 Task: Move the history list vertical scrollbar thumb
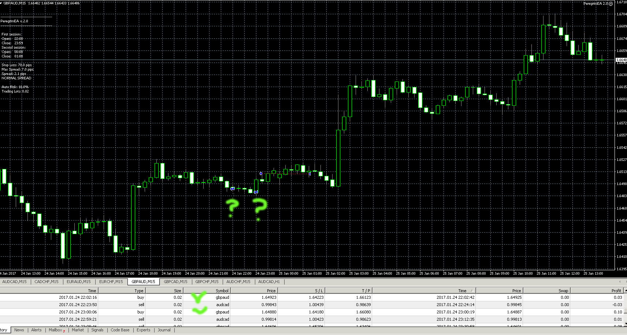point(625,311)
